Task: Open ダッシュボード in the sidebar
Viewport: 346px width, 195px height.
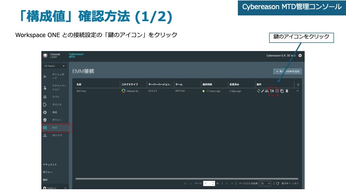Action: (x=58, y=76)
